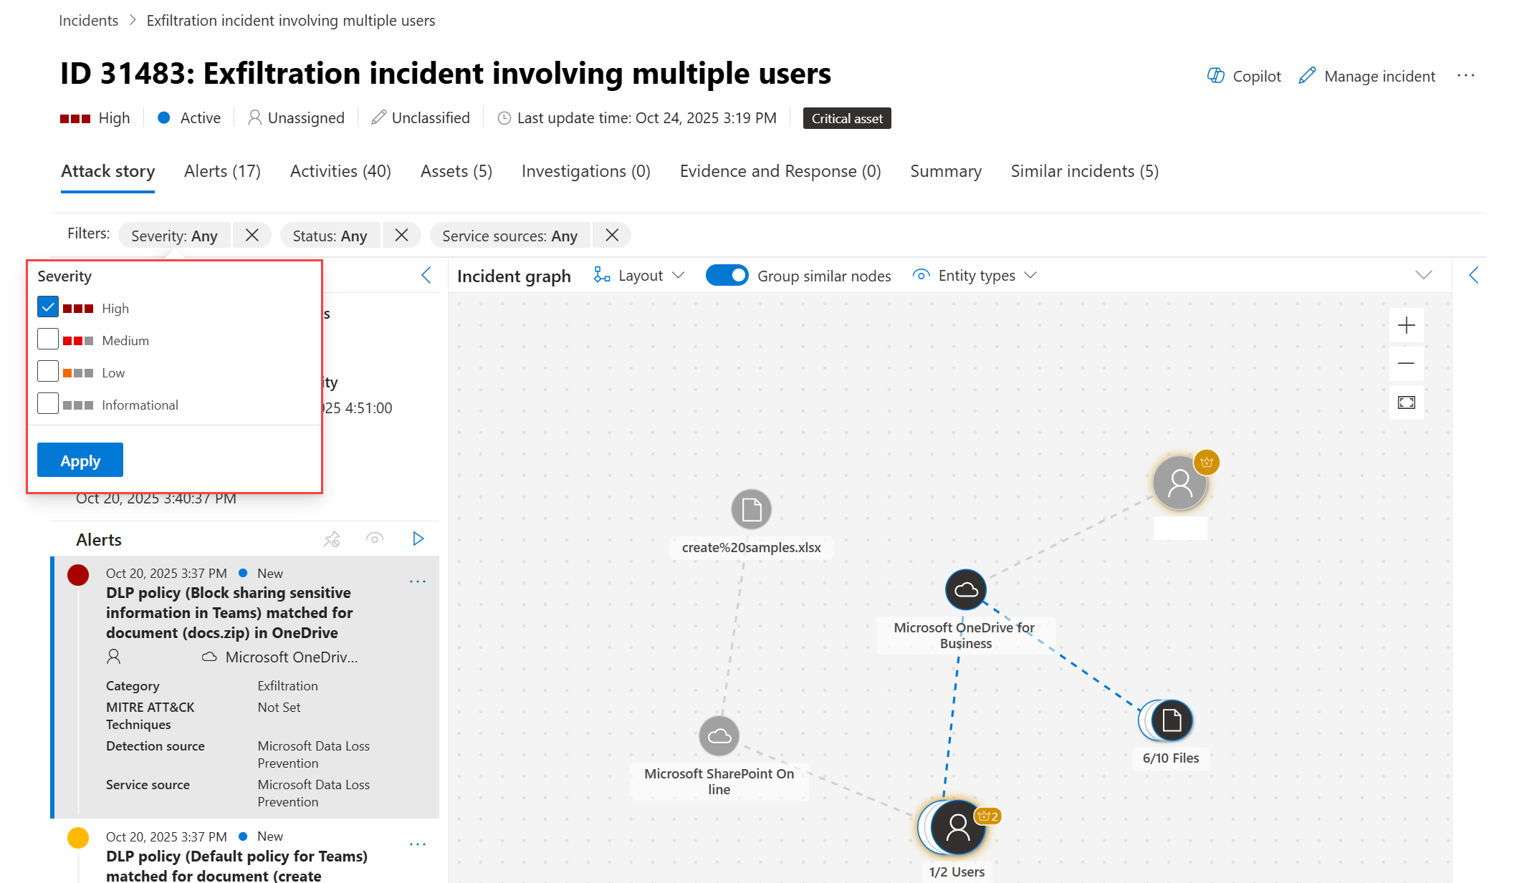
Task: Click Manage incident
Action: click(1367, 76)
